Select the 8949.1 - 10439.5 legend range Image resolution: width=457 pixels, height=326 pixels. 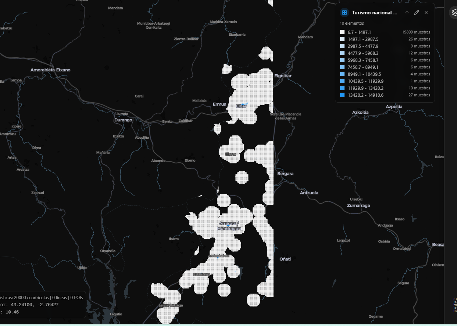(x=364, y=74)
